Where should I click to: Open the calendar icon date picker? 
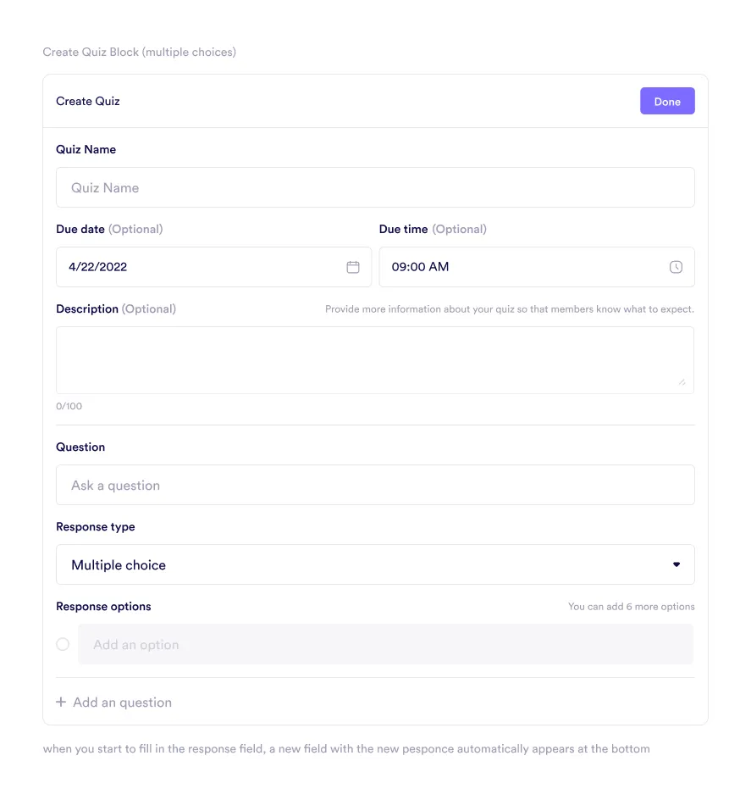[x=353, y=267]
